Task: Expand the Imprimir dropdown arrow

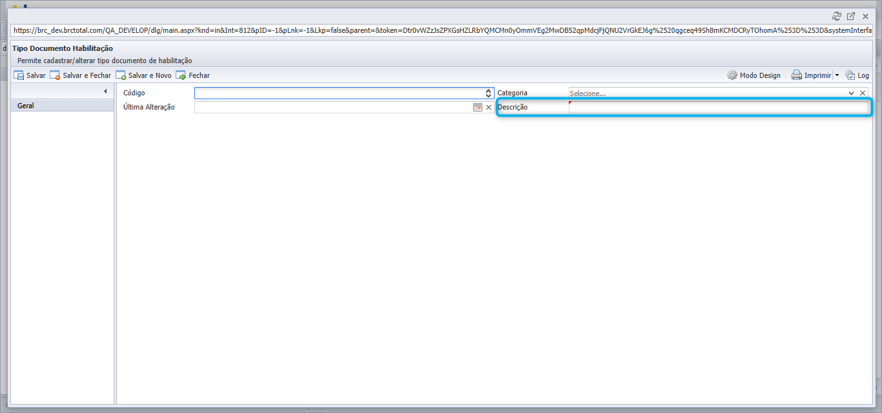Action: (x=837, y=75)
